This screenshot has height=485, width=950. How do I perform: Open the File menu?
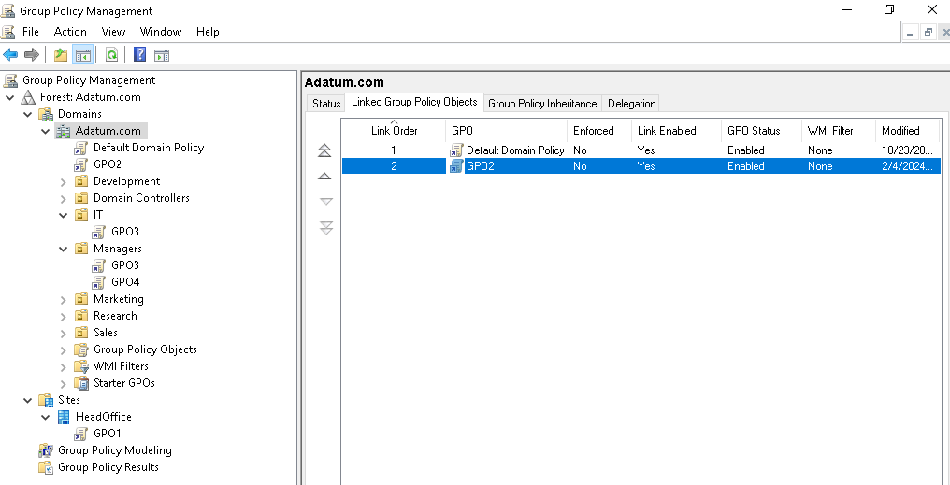click(30, 32)
